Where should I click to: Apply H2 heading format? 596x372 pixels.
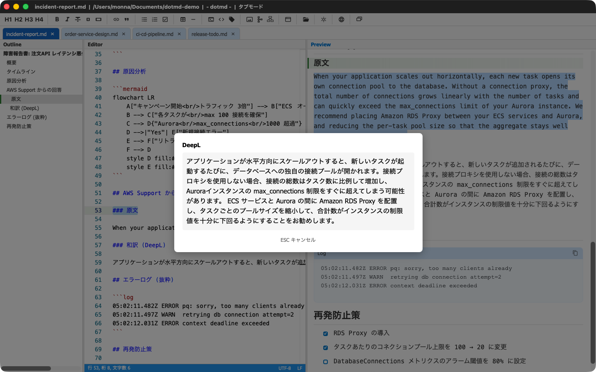tap(19, 19)
